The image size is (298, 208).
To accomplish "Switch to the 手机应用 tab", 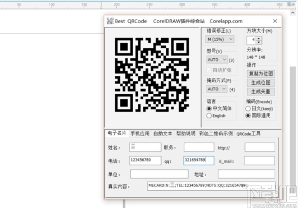I will point(140,134).
